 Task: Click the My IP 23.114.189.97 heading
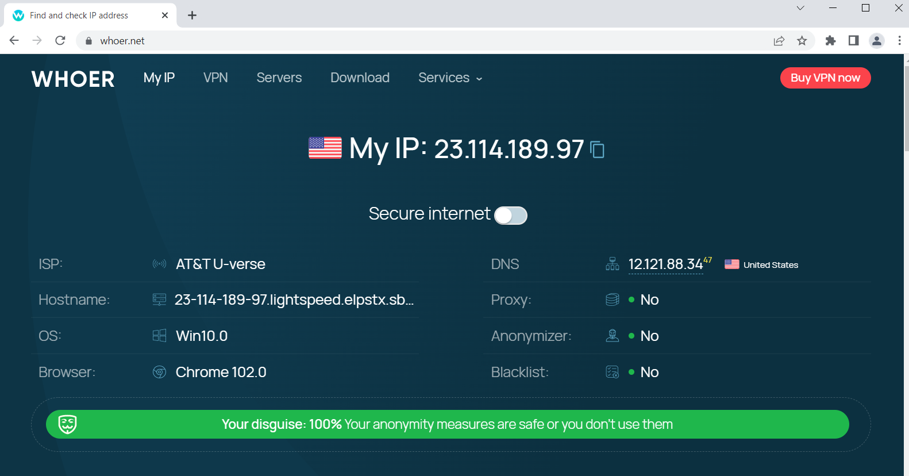(x=467, y=149)
